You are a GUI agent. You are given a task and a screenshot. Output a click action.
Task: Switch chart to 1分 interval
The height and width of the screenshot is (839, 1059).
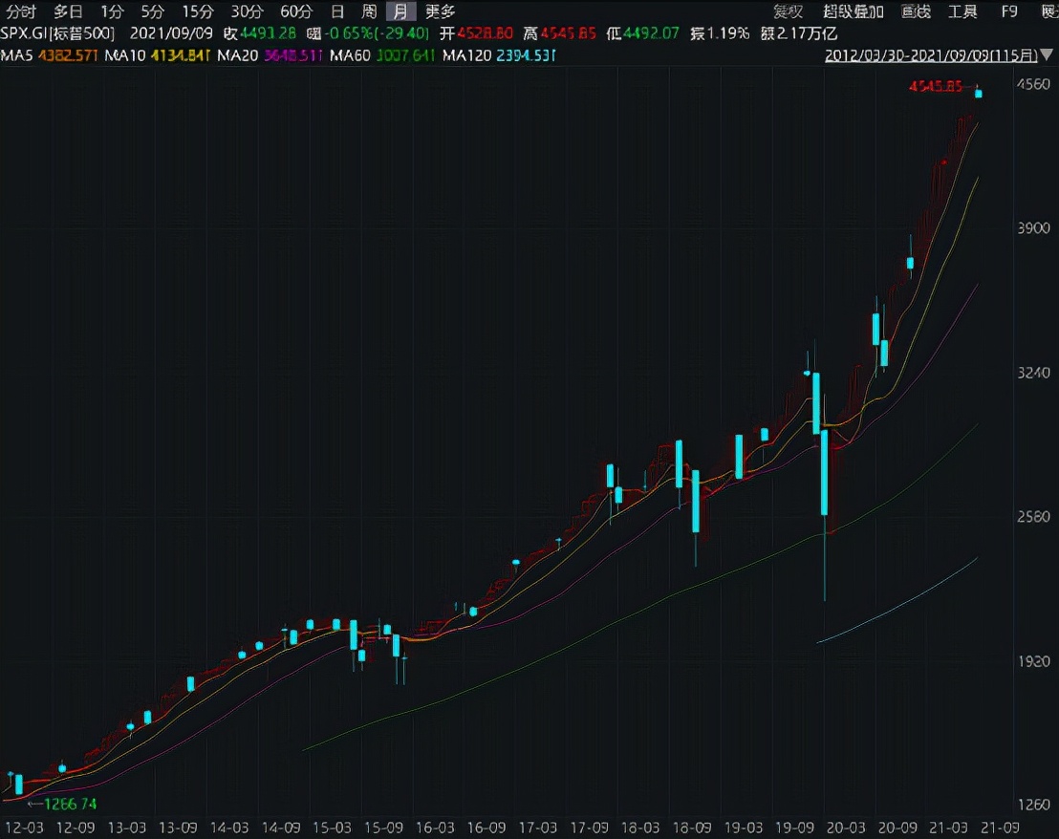[112, 12]
